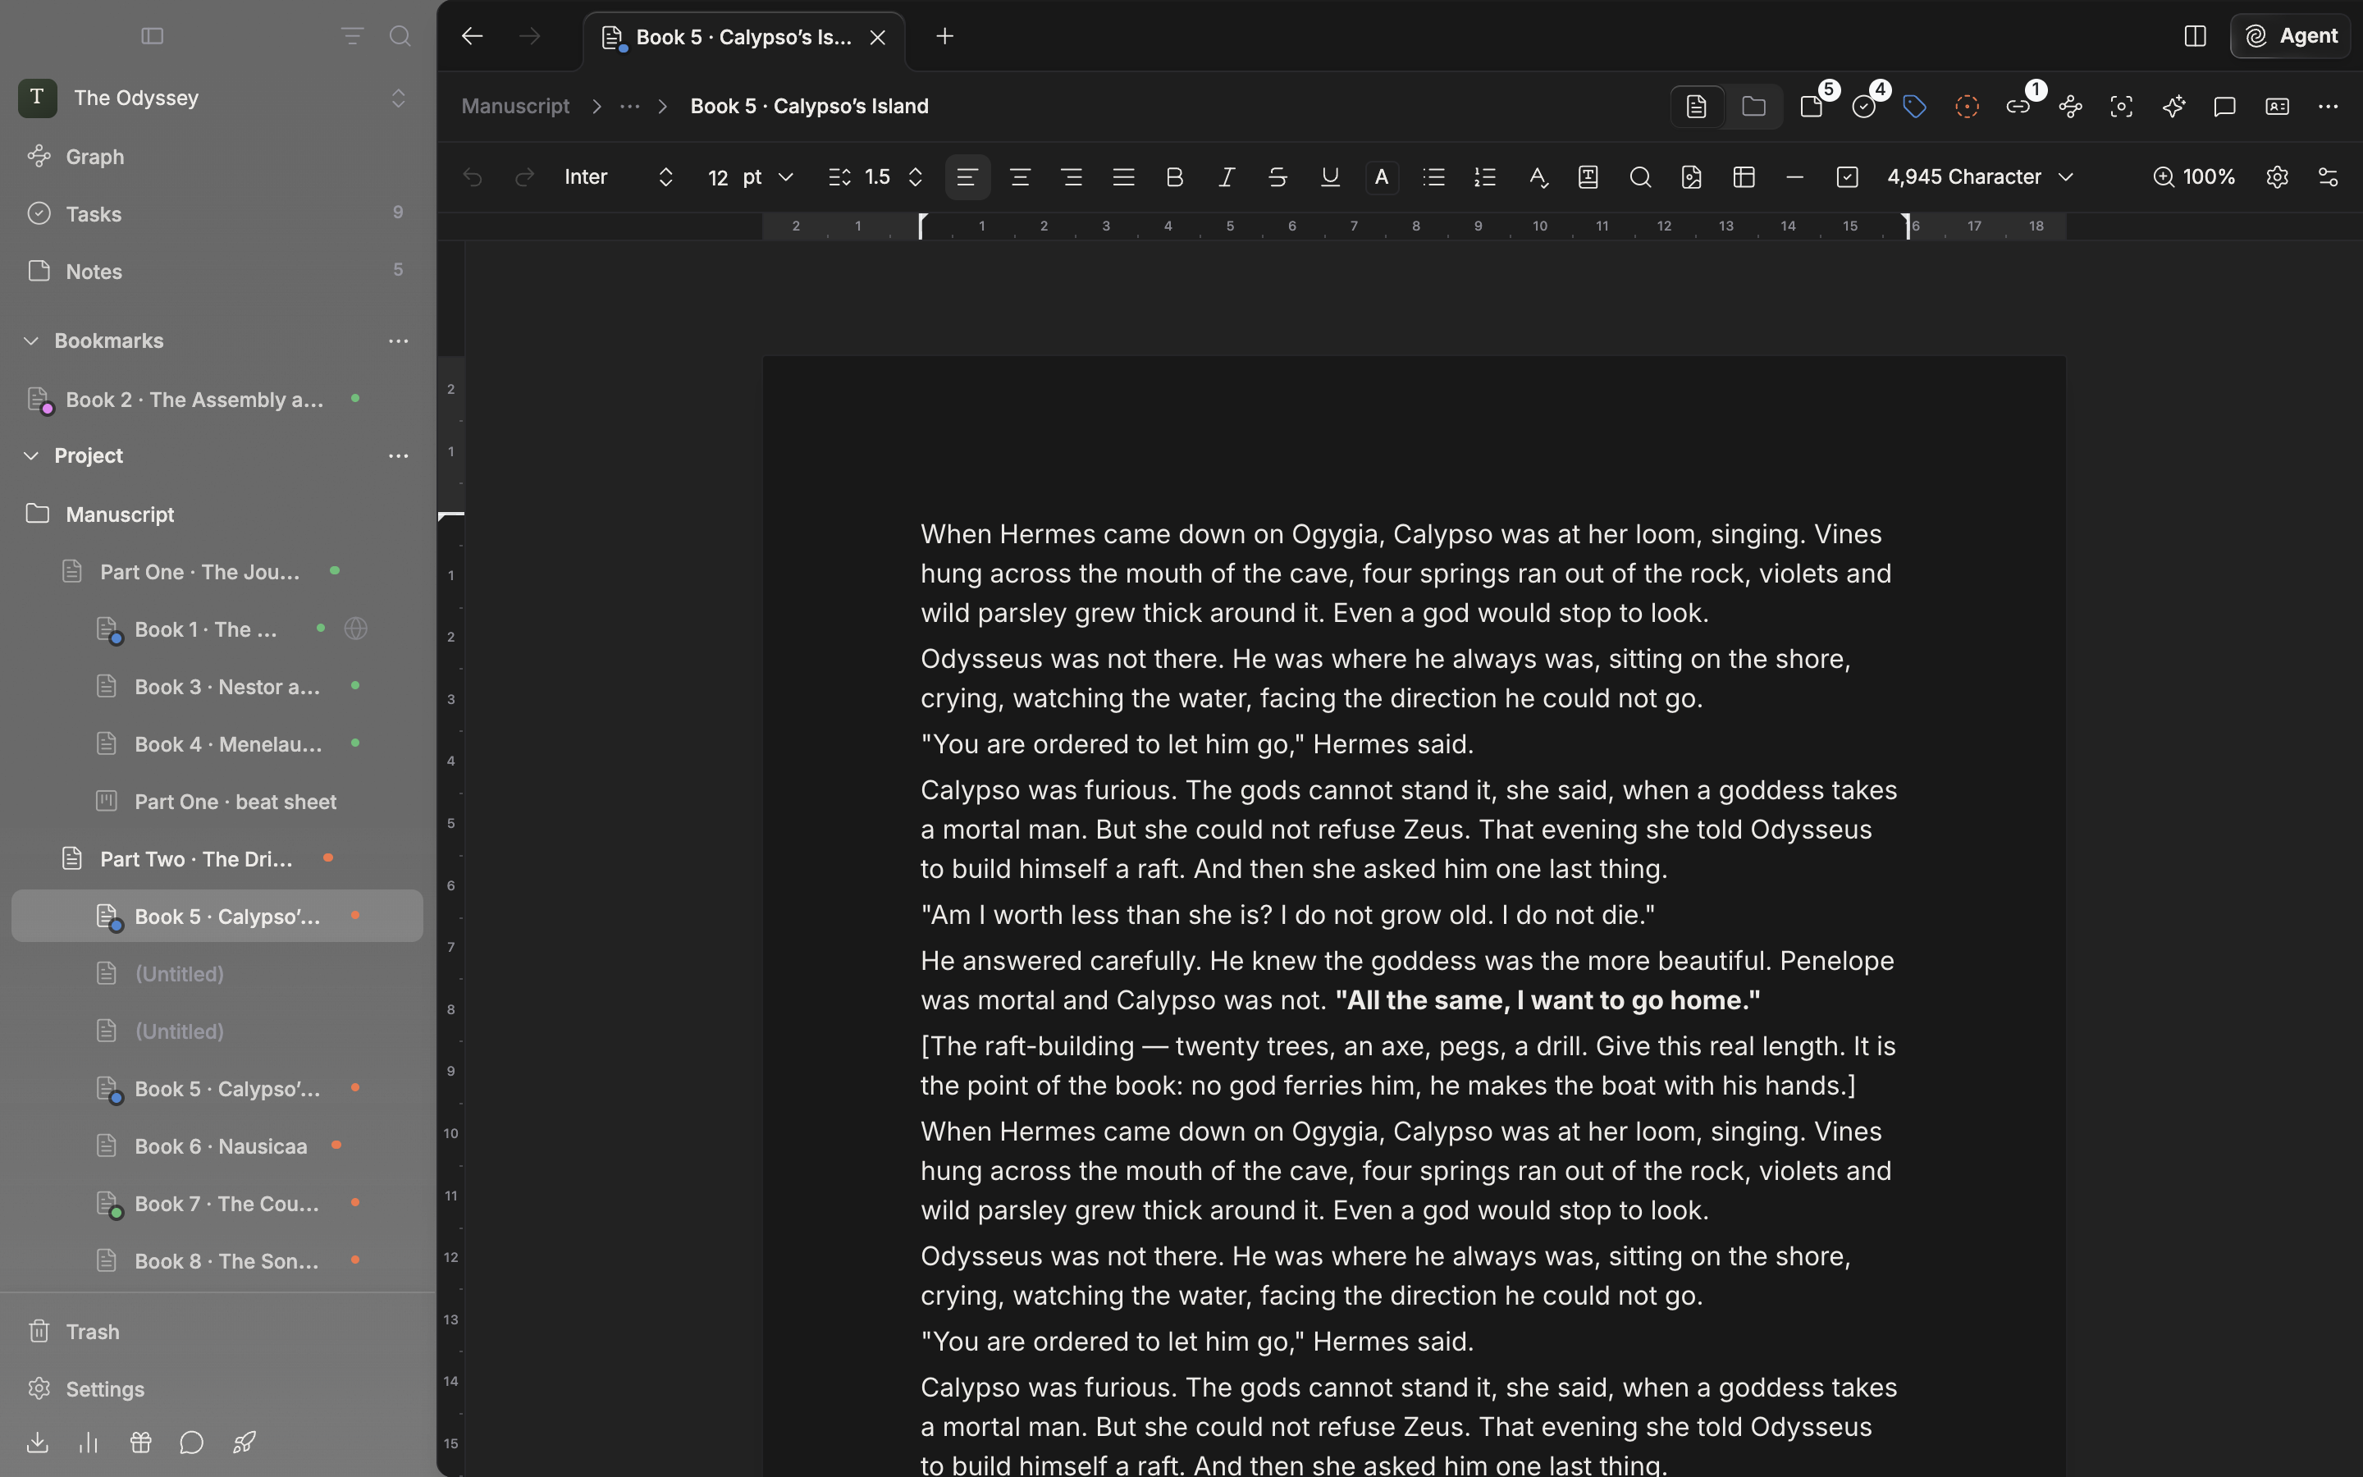2363x1477 pixels.
Task: Open the split view icon
Action: tap(2194, 36)
